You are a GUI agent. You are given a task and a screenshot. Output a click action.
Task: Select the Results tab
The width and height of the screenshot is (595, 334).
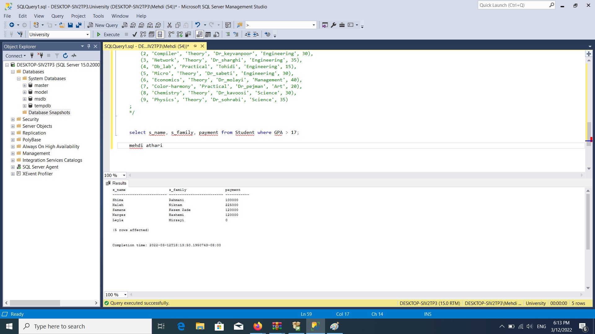point(116,183)
